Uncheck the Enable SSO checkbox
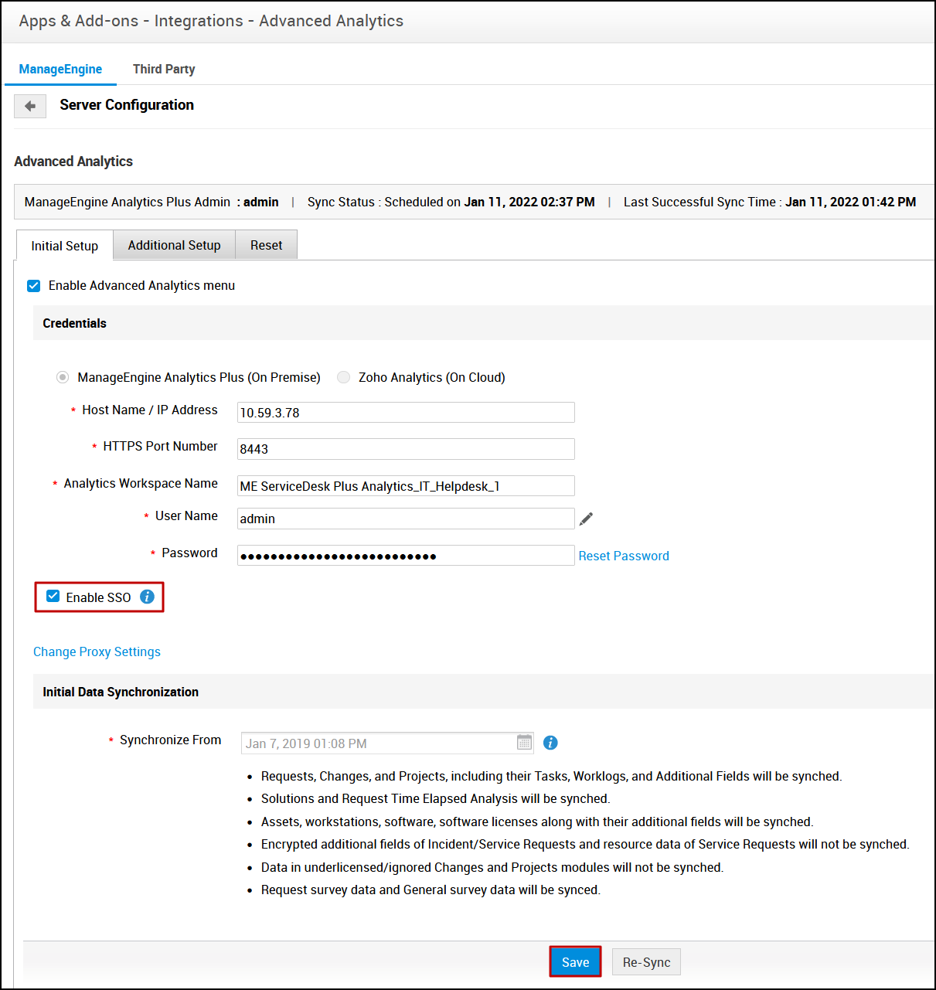The height and width of the screenshot is (990, 936). point(53,596)
